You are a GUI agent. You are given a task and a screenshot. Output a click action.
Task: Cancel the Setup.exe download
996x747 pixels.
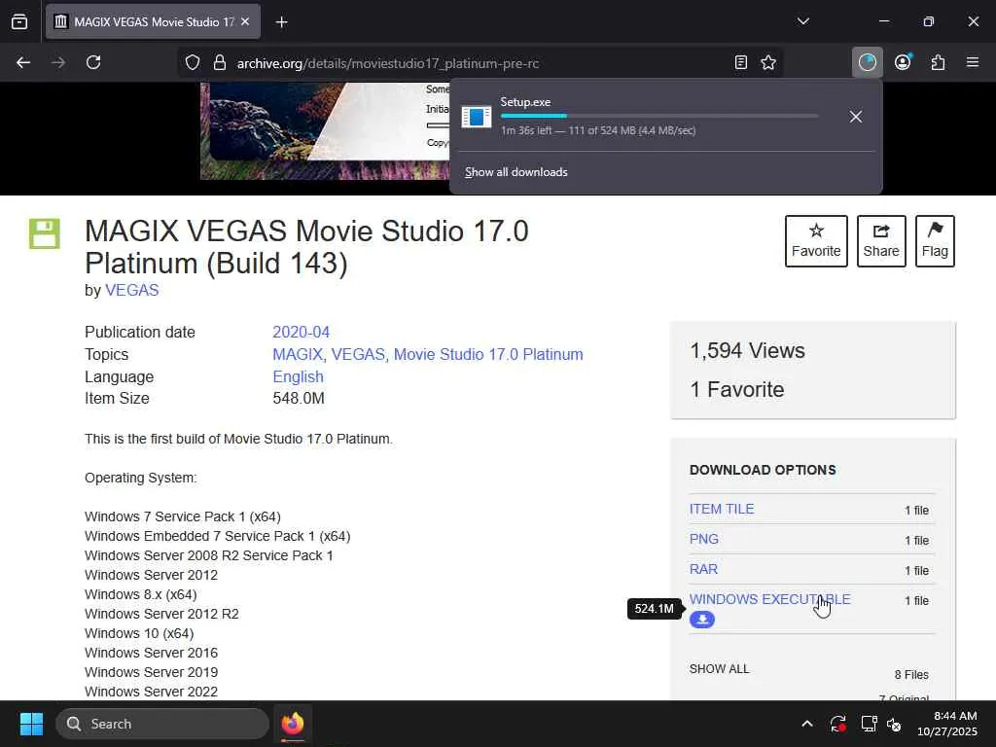(x=856, y=117)
